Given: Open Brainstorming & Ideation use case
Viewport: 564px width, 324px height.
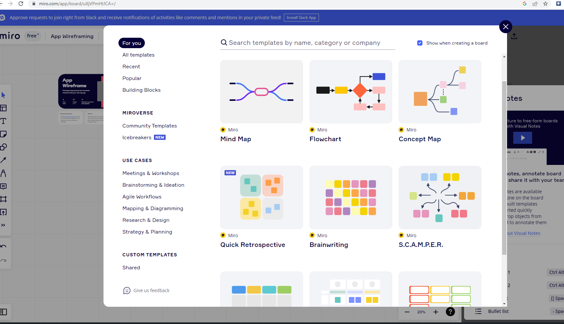Looking at the screenshot, I should click(x=153, y=185).
